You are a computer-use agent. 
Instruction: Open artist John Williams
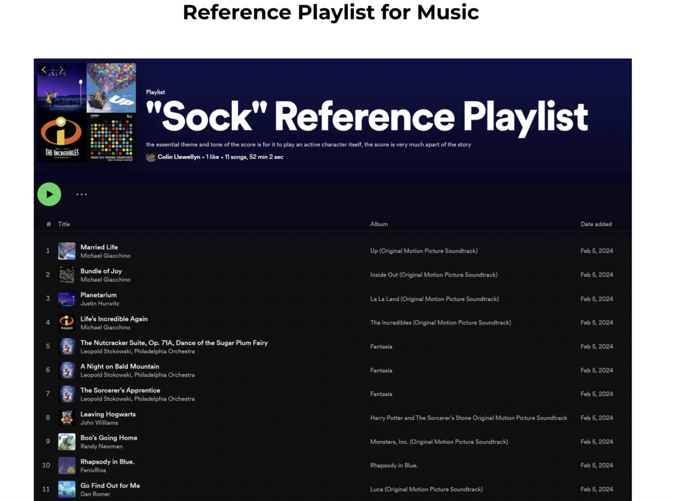[99, 423]
